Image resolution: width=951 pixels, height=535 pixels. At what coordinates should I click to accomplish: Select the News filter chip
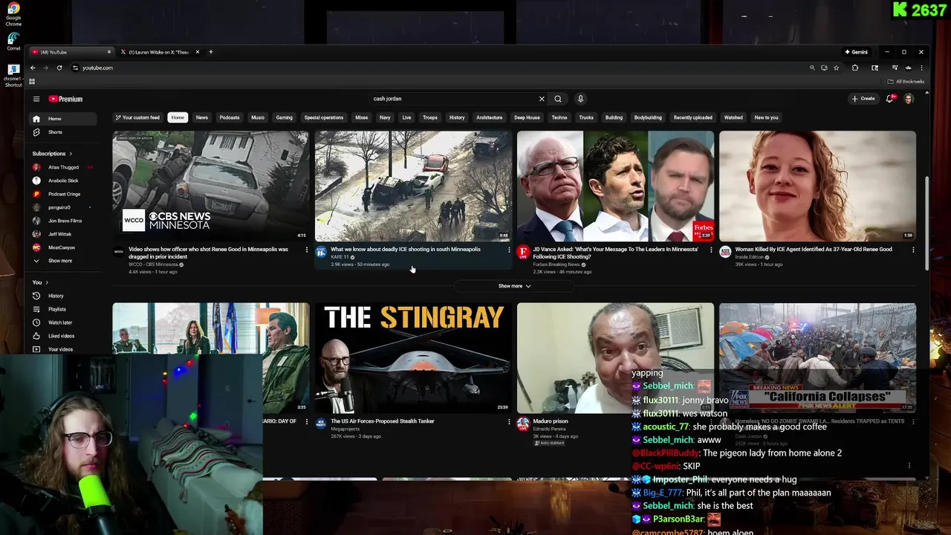tap(201, 117)
